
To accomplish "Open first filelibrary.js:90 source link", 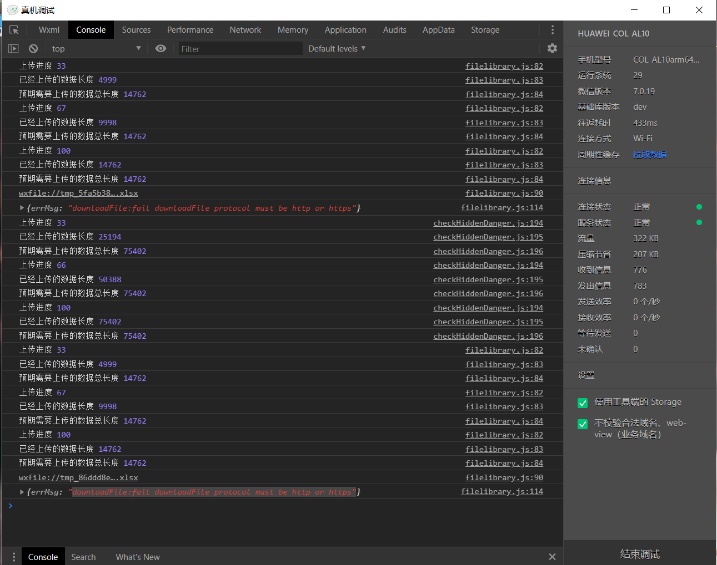I will click(504, 193).
